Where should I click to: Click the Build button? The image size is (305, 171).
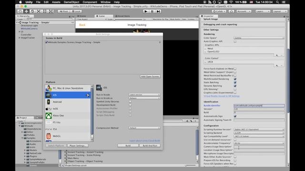point(128,146)
